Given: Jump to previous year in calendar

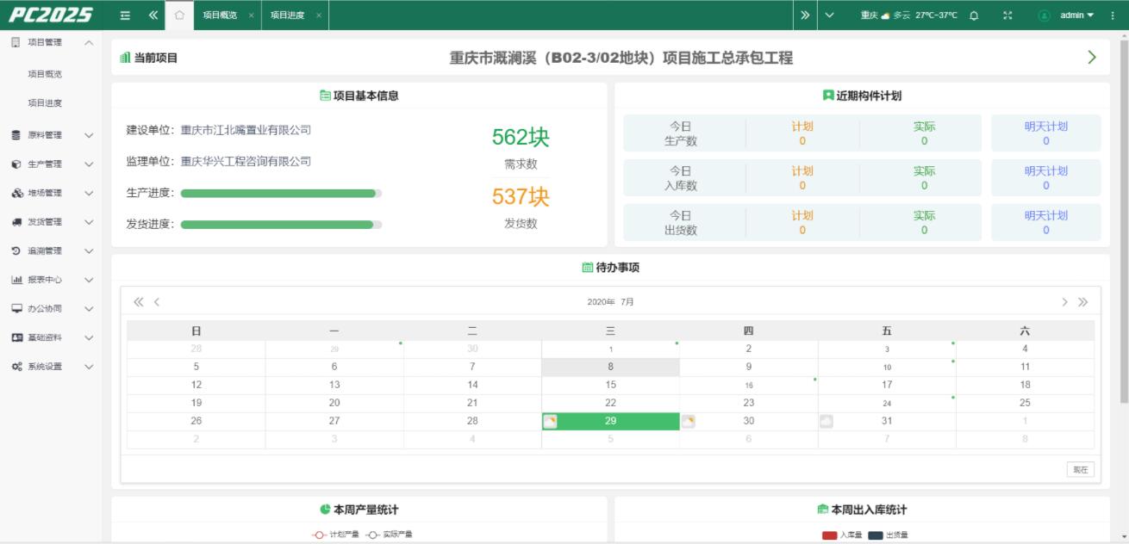Looking at the screenshot, I should [138, 302].
